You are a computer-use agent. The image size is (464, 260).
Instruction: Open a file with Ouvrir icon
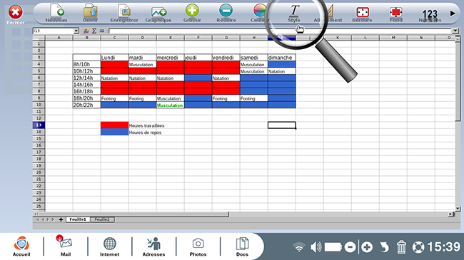(91, 13)
